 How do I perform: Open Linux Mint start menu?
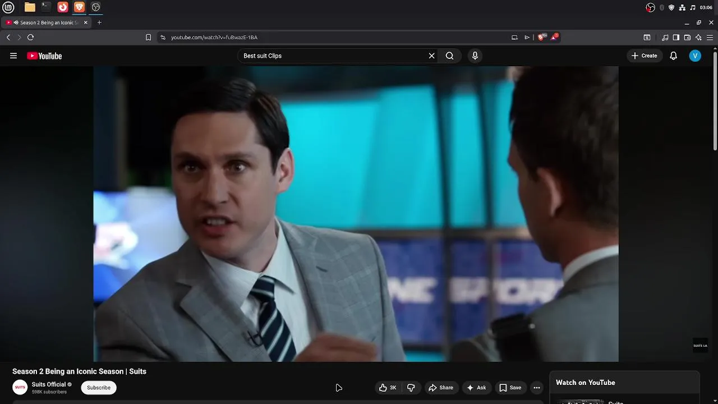(x=8, y=7)
